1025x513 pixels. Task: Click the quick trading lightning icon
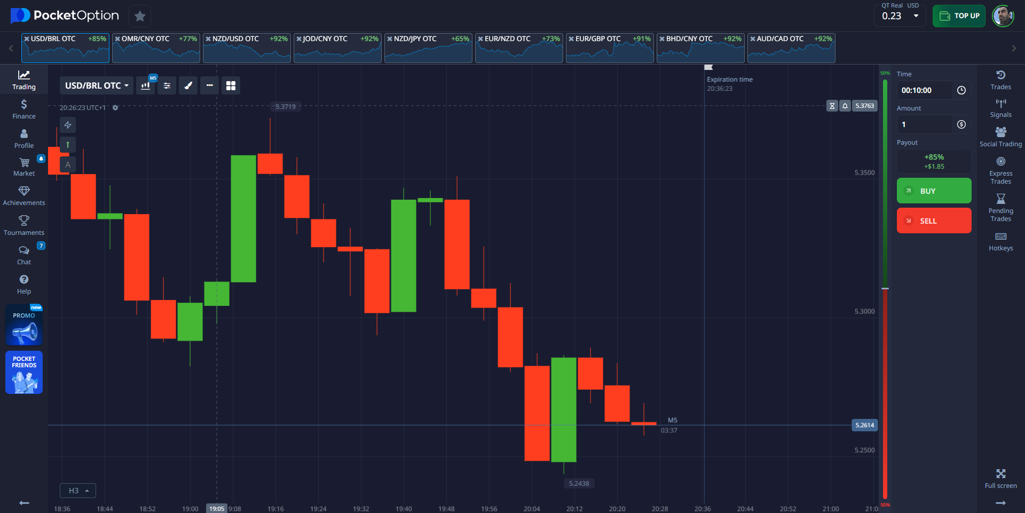point(68,125)
